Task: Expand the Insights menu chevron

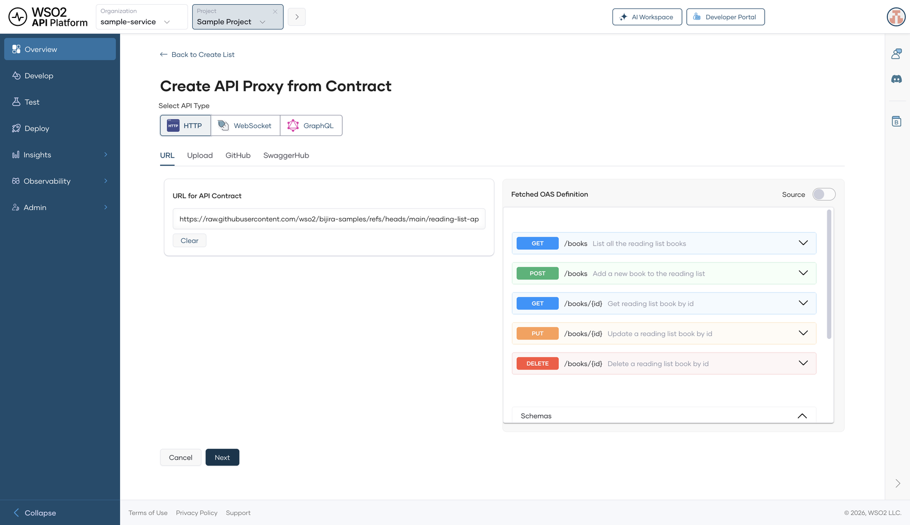Action: [x=106, y=154]
